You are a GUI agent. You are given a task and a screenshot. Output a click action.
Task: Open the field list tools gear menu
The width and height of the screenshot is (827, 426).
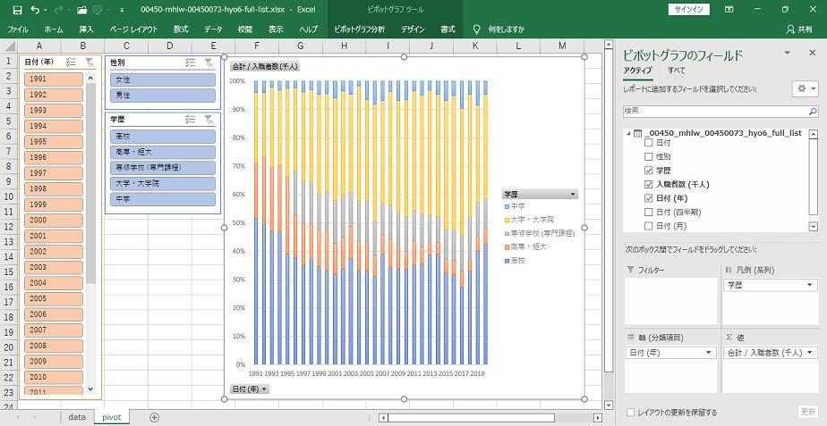[x=805, y=89]
